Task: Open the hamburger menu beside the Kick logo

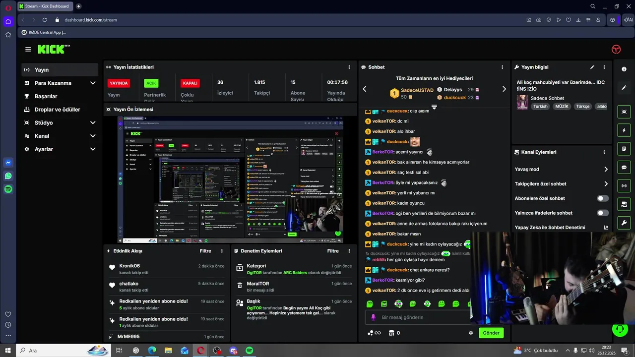Action: (28, 49)
